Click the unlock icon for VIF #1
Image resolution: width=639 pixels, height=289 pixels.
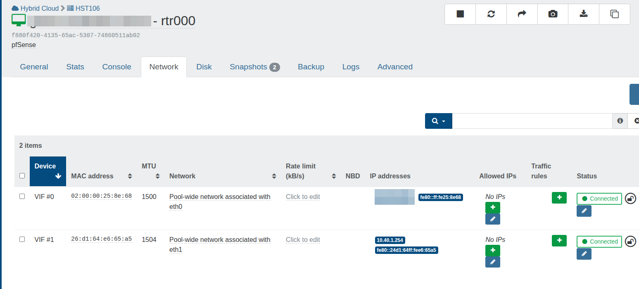tap(630, 241)
